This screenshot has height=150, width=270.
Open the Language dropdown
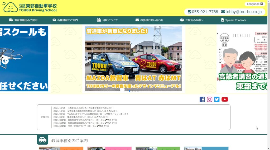coord(255,4)
